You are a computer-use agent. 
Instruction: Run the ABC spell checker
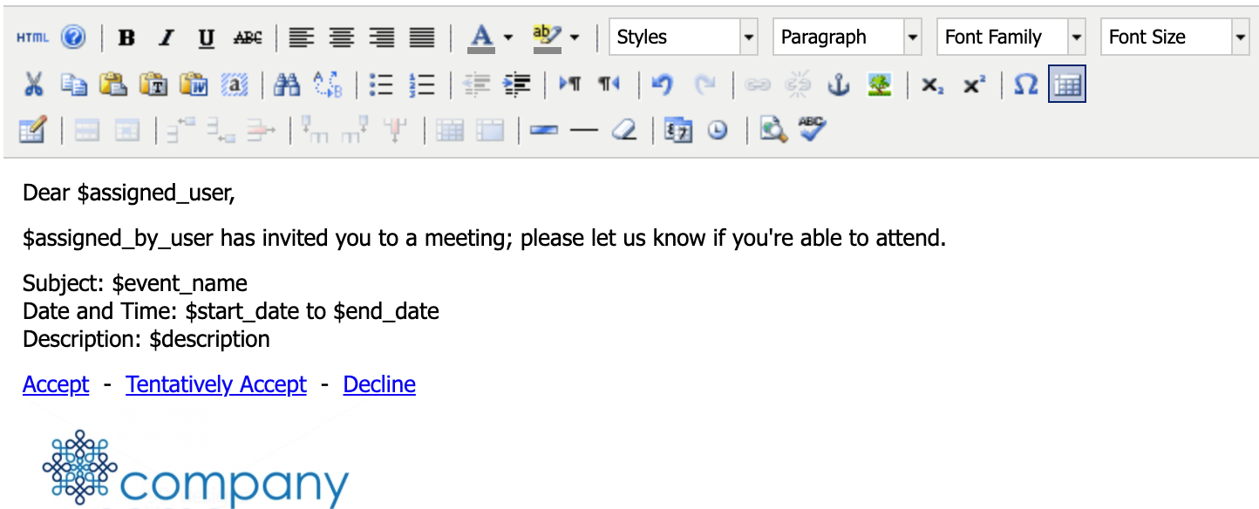(812, 130)
